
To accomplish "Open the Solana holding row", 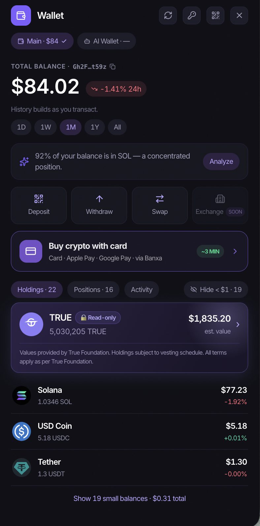I will pyautogui.click(x=130, y=395).
